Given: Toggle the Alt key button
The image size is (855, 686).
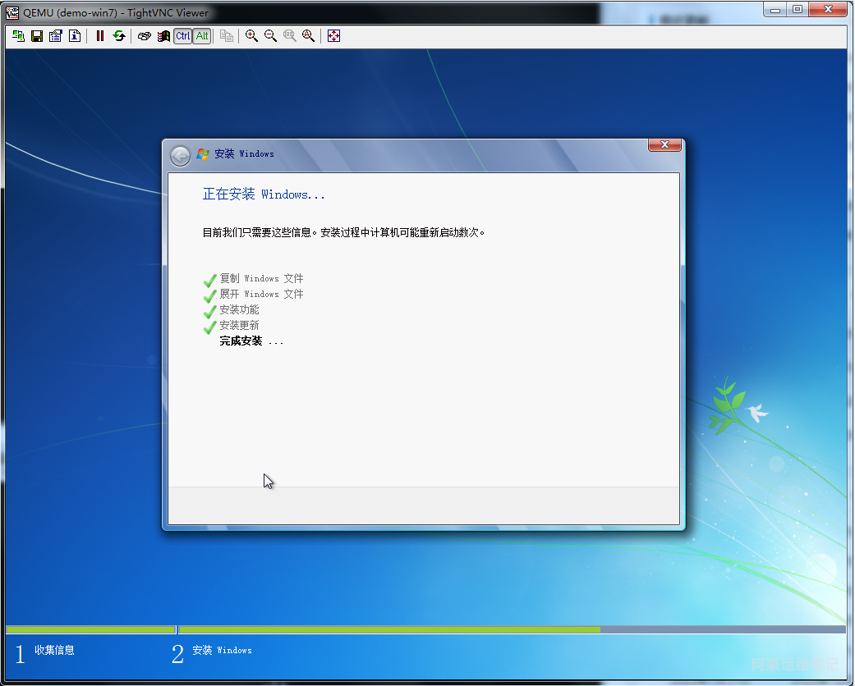Looking at the screenshot, I should coord(201,36).
